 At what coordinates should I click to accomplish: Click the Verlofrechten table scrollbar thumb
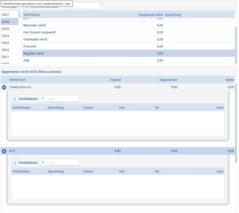point(236,45)
